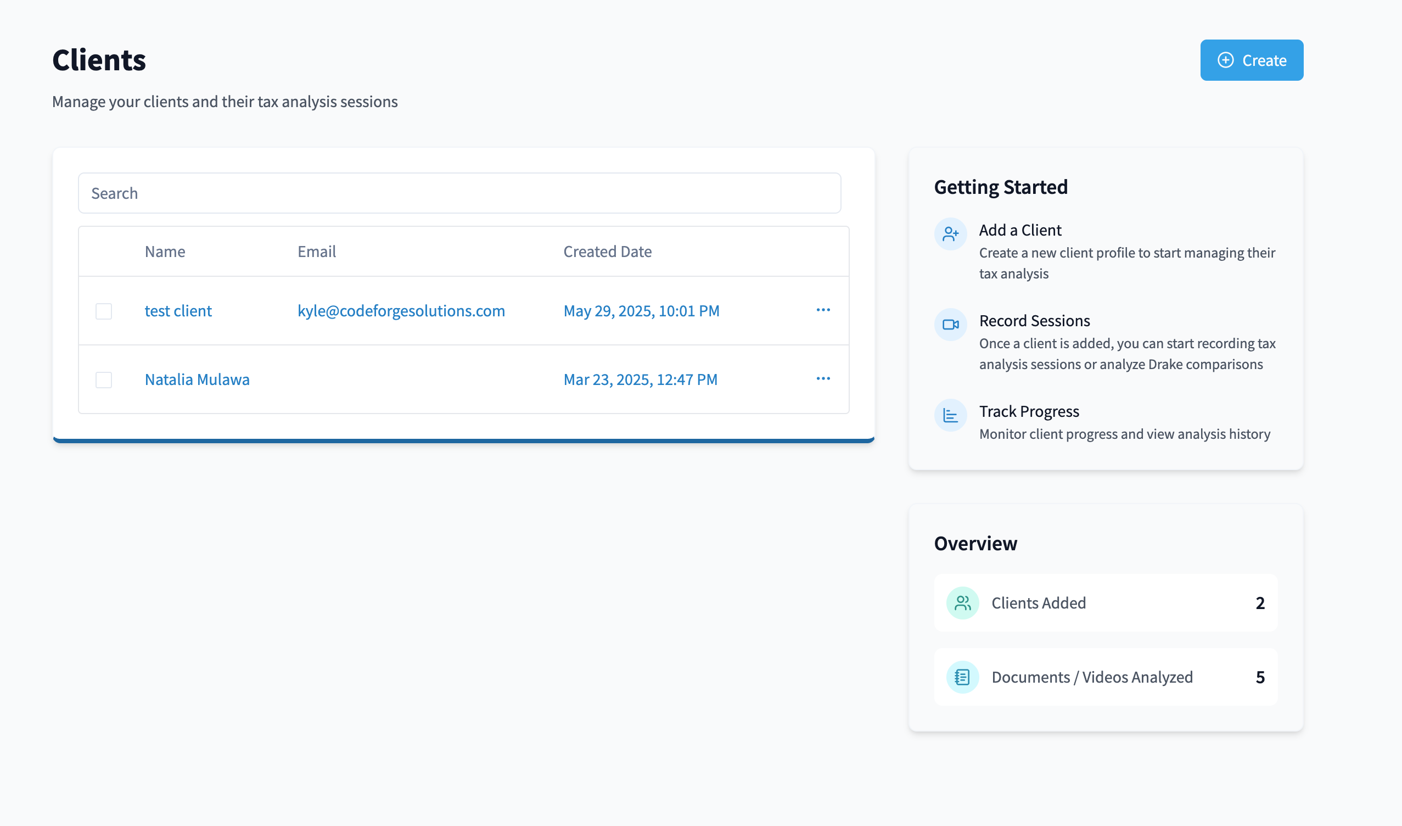Click the plus-circle icon inside Create button
This screenshot has width=1402, height=826.
click(1225, 60)
